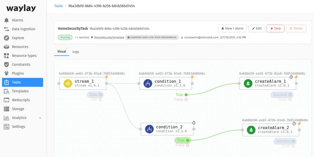Select the blue condition_1 node icon
Viewport: 314px width, 157px height.
(148, 83)
